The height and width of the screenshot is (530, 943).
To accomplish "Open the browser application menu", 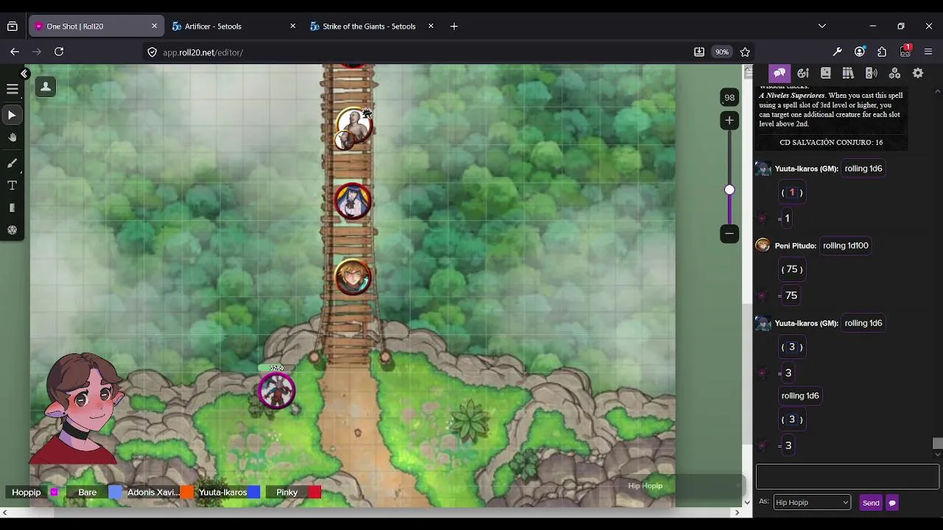I will point(928,52).
